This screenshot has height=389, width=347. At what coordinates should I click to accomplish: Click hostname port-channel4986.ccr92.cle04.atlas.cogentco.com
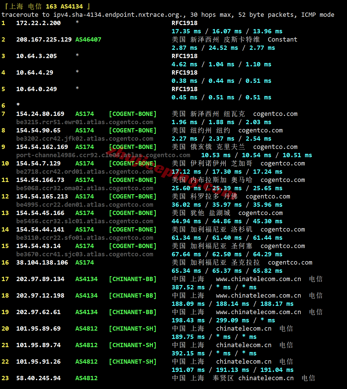(x=103, y=155)
